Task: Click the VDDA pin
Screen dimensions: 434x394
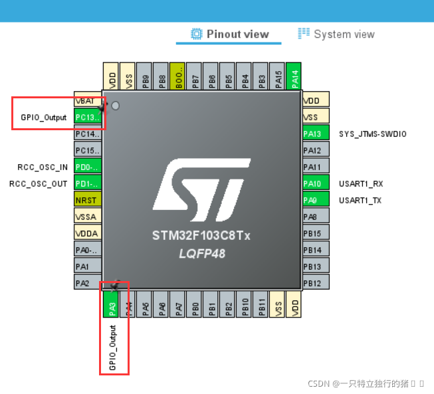Action: click(88, 233)
